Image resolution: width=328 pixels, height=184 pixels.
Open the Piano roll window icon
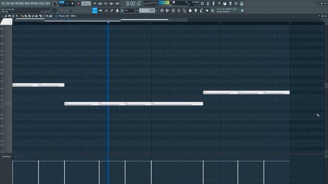[168, 10]
